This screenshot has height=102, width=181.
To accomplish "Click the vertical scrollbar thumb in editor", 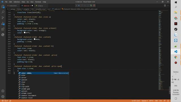I will pyautogui.click(x=170, y=90).
